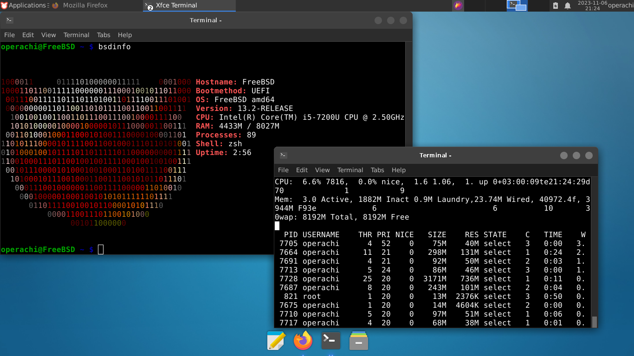Open the battery power manager icon
Image resolution: width=634 pixels, height=356 pixels.
click(x=556, y=6)
